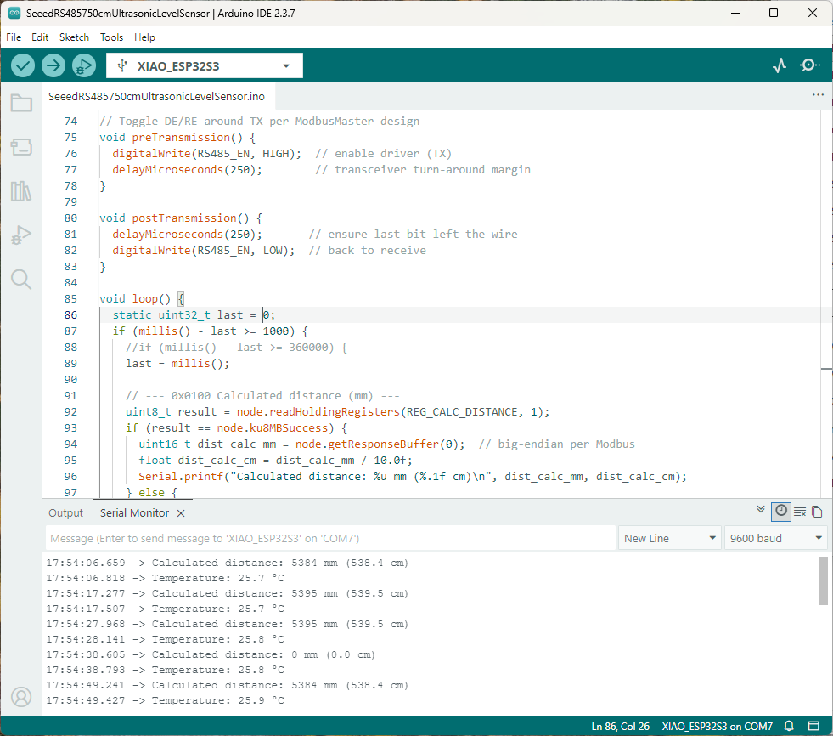This screenshot has width=833, height=736.
Task: Click the notifications bell in status bar
Action: coord(789,726)
